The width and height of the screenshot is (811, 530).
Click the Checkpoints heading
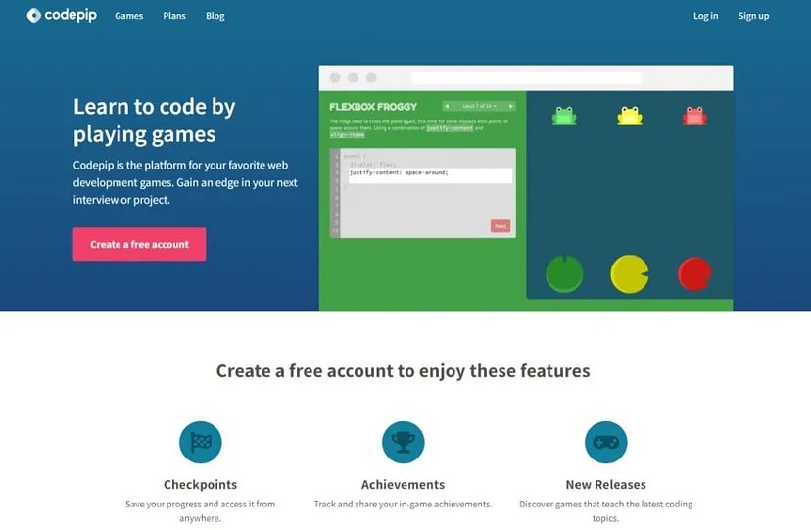click(x=201, y=485)
